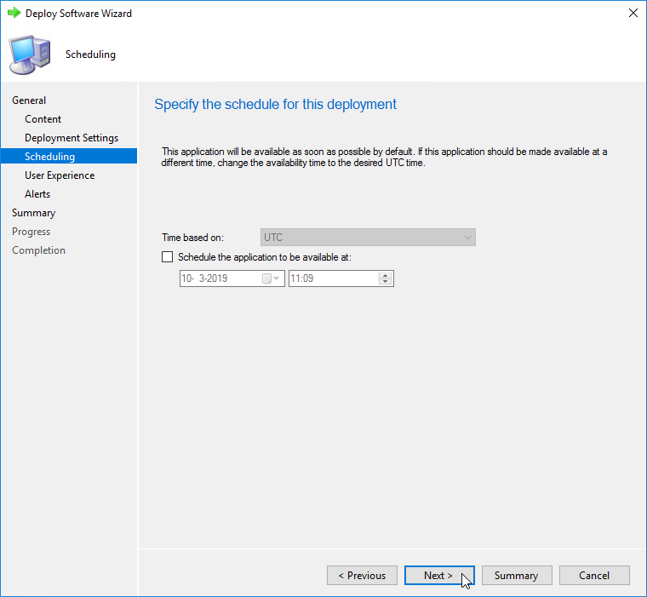
Task: Click the 11:09 time input field
Action: coord(332,278)
